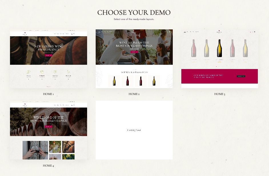Click the centered logo in Home 3 preview

219,32
